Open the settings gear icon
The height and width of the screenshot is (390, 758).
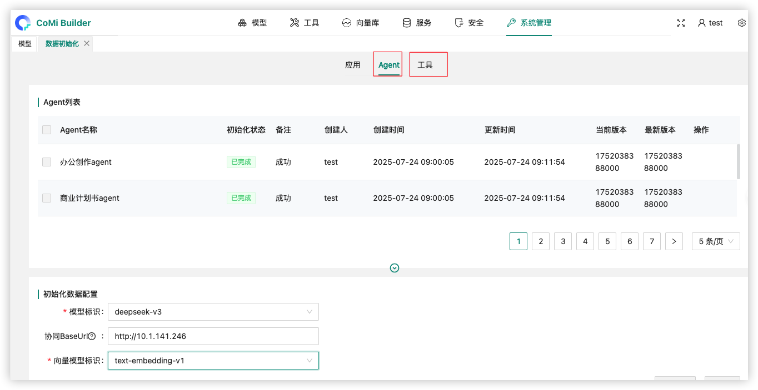(x=741, y=23)
